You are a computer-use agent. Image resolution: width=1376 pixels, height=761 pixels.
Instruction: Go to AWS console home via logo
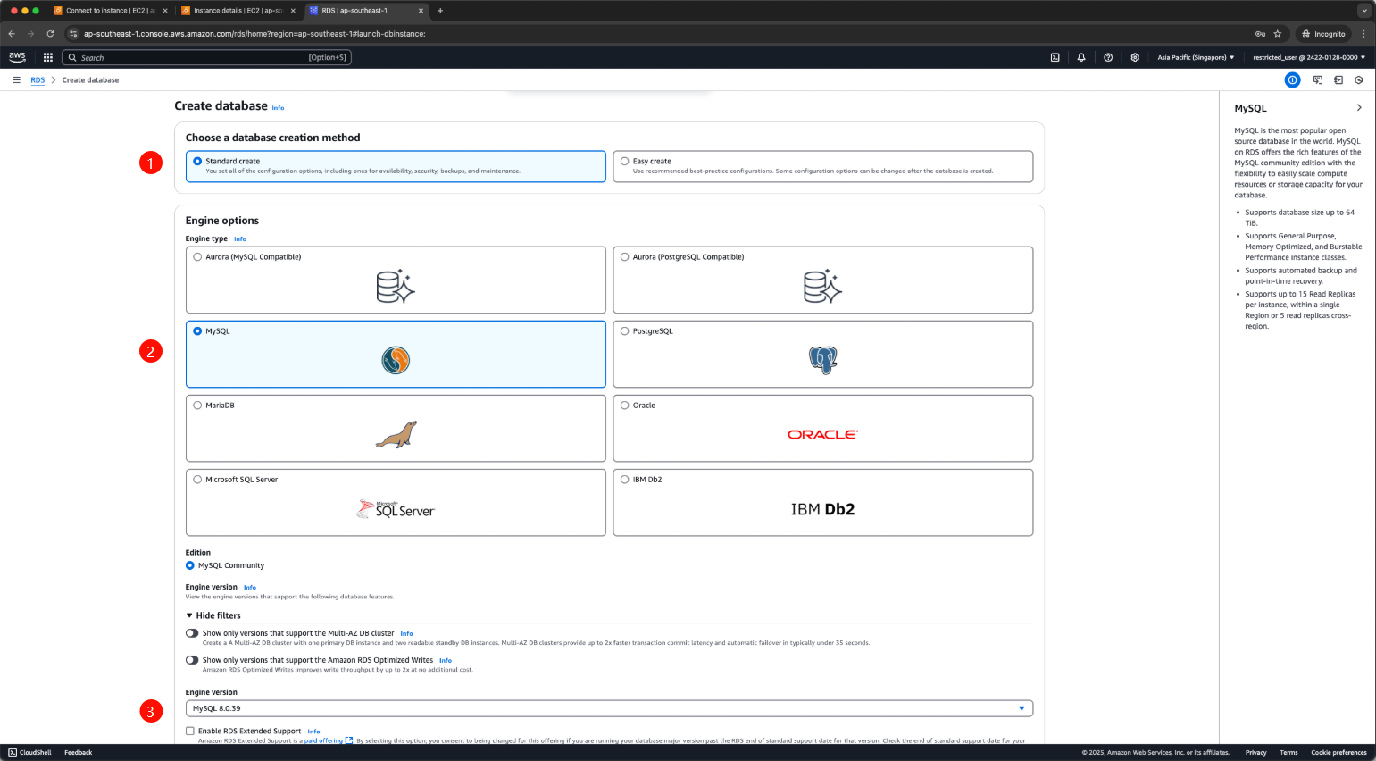coord(17,57)
